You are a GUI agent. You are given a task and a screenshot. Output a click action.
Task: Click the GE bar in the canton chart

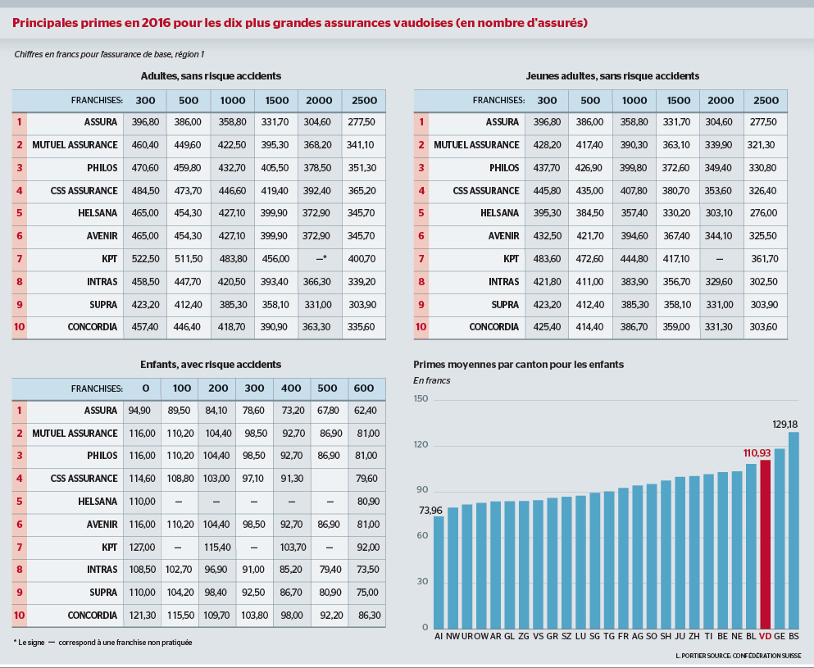780,538
